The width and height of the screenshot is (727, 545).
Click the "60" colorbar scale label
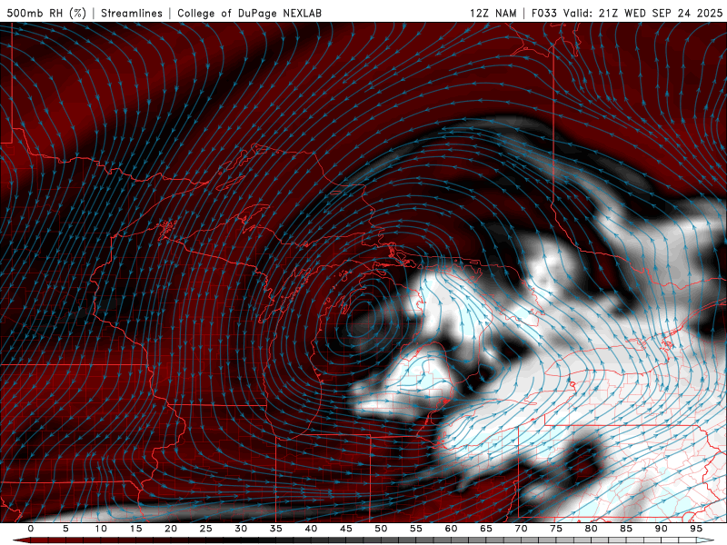[x=451, y=529]
